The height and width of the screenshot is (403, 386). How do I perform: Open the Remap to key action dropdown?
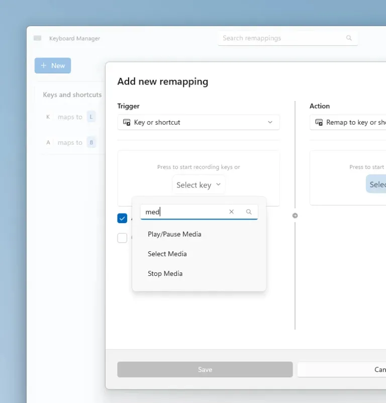[x=348, y=122]
